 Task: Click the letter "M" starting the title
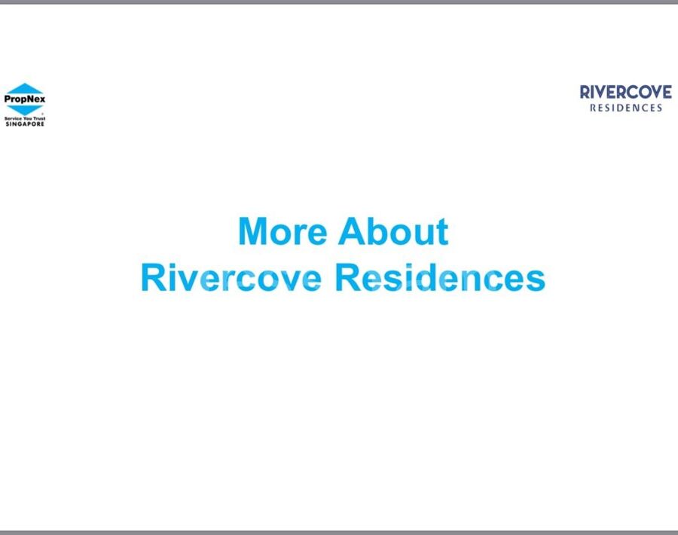click(253, 231)
